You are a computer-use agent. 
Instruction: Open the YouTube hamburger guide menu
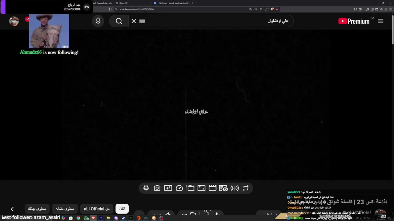(x=380, y=21)
